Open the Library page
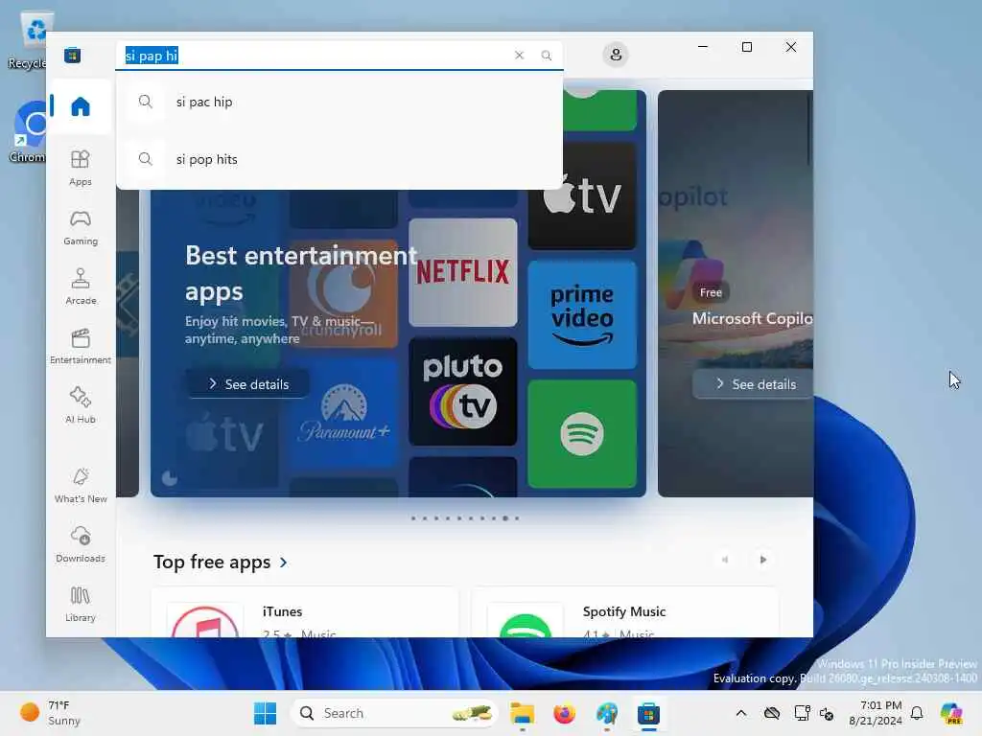Image resolution: width=982 pixels, height=736 pixels. tap(81, 604)
